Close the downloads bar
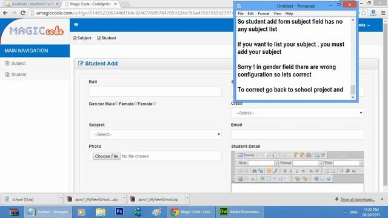Screen dimensions: 388x218 coord(382,199)
